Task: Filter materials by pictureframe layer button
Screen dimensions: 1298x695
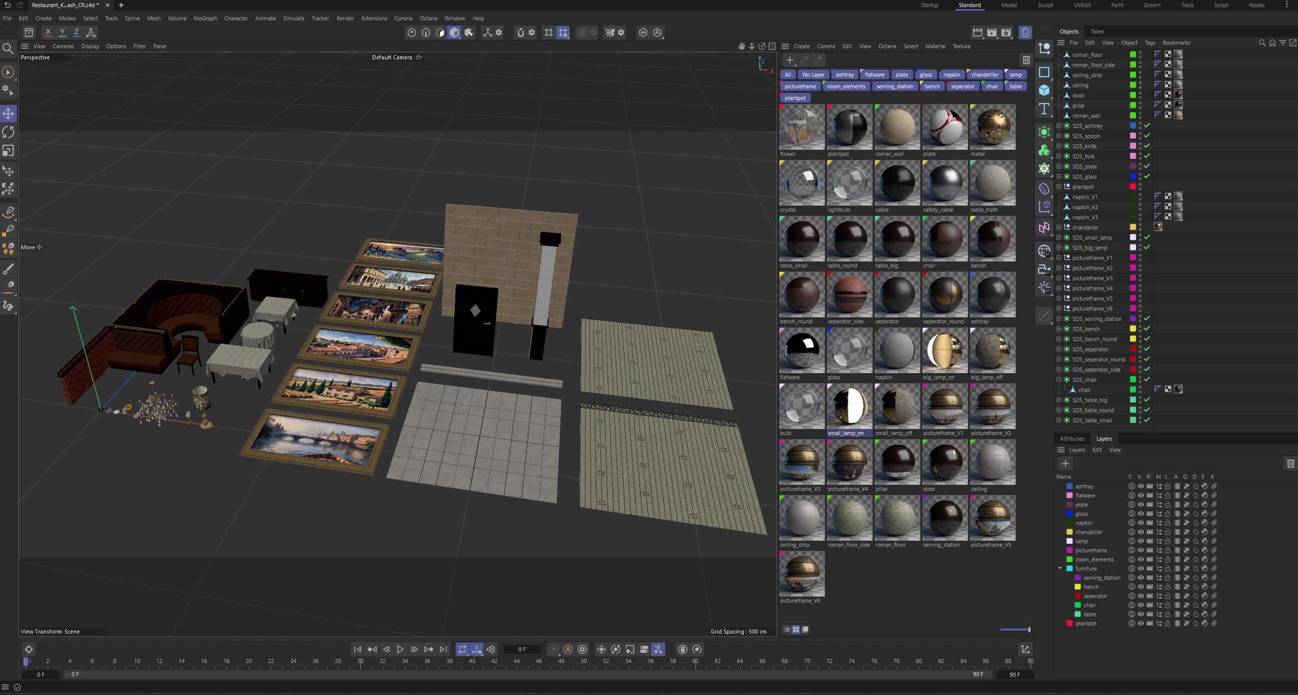Action: (x=800, y=86)
